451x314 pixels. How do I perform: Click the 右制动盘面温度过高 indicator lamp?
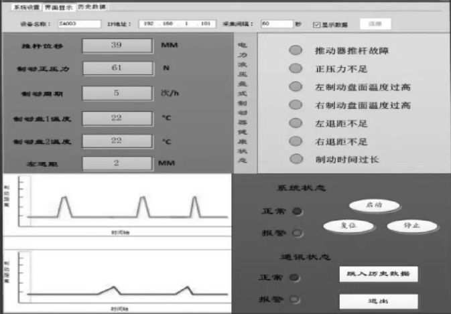coord(294,105)
